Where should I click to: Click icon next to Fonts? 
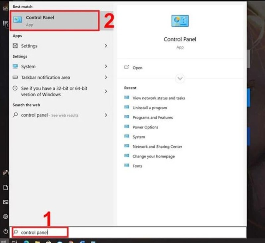pos(127,165)
